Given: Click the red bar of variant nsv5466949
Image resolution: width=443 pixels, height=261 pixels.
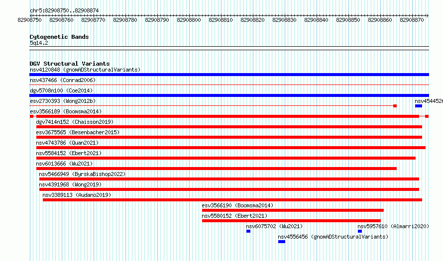Looking at the screenshot, I should point(229,179).
